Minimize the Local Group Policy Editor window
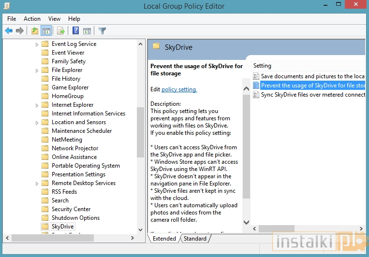 pos(325,5)
